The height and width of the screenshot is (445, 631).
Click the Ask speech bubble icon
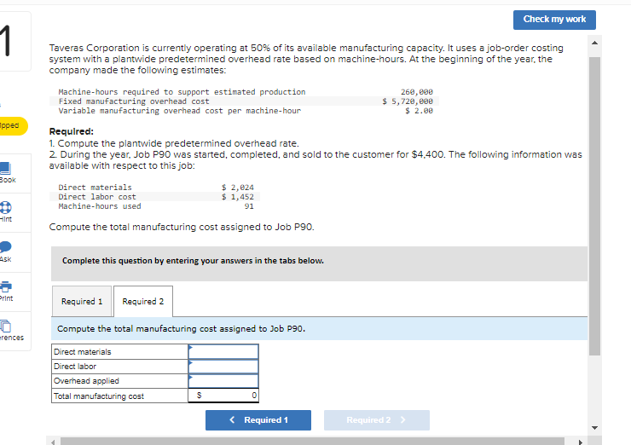[x=5, y=246]
